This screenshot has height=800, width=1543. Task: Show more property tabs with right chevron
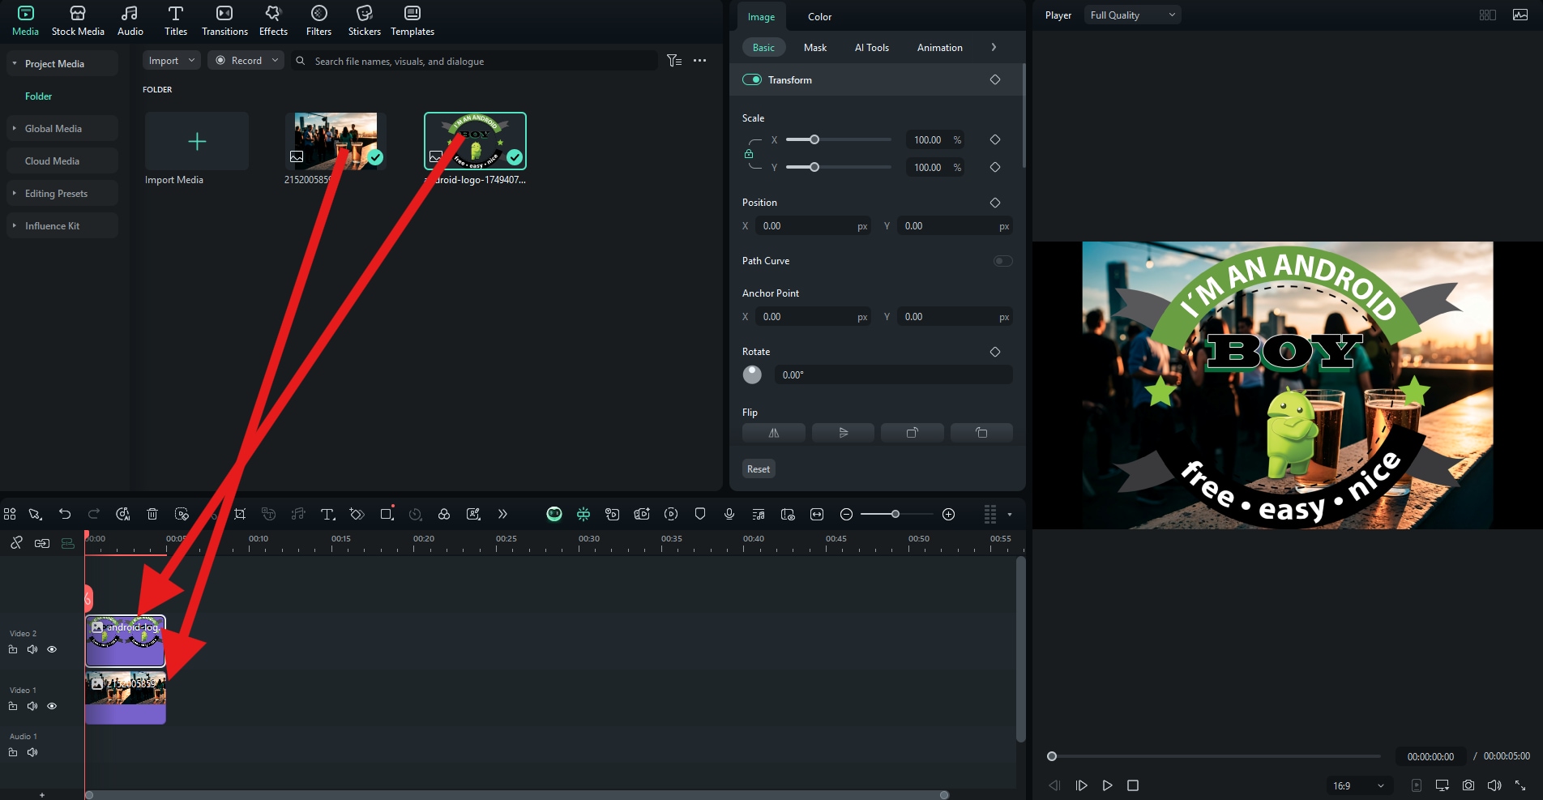(x=994, y=47)
